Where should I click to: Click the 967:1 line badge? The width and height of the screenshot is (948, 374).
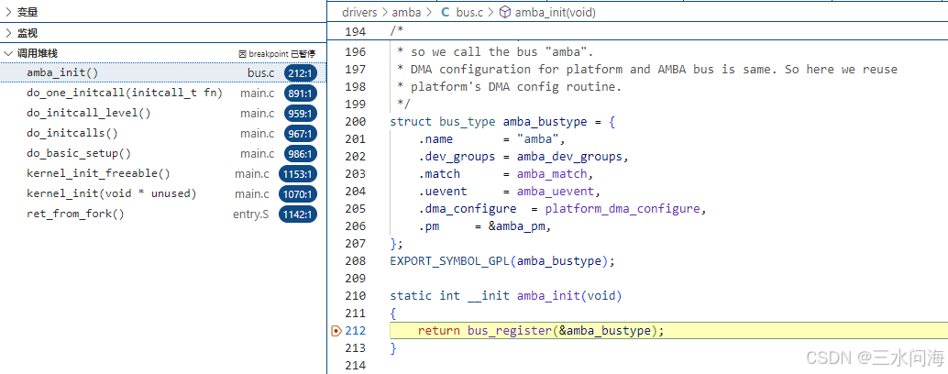(301, 134)
